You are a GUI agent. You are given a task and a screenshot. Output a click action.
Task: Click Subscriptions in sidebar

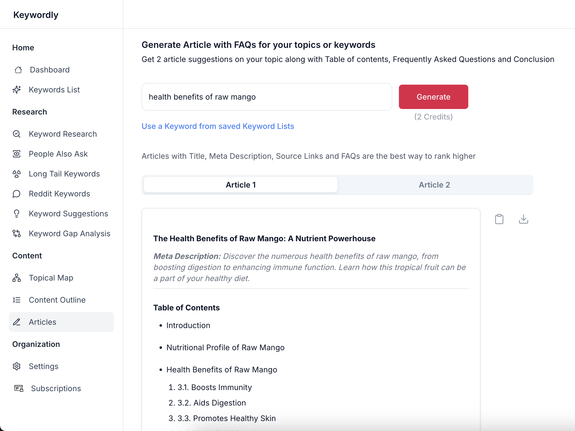(x=55, y=388)
